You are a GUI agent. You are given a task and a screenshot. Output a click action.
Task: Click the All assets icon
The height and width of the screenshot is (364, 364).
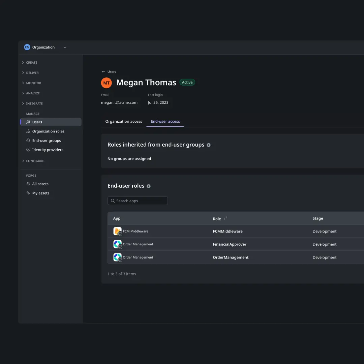tap(28, 184)
